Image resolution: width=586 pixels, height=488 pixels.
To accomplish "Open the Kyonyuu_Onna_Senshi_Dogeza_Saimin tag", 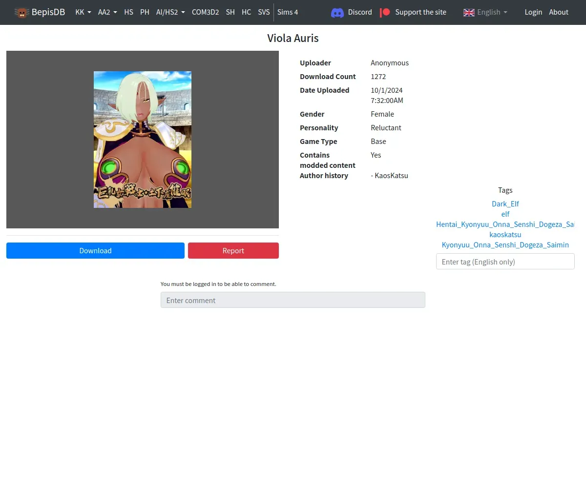I will click(505, 245).
